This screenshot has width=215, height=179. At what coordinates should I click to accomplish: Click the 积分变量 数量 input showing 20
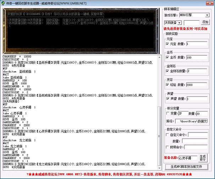(202, 114)
